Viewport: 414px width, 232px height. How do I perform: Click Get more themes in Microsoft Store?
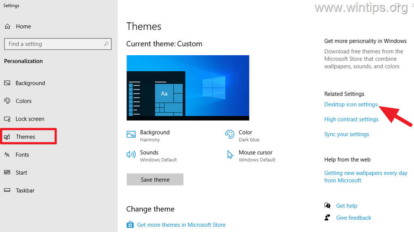(x=181, y=225)
